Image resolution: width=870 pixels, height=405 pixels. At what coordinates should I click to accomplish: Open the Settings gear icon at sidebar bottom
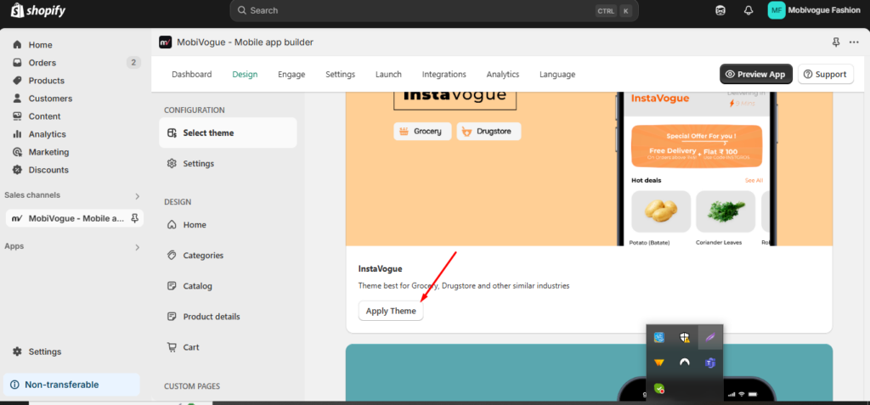(17, 352)
